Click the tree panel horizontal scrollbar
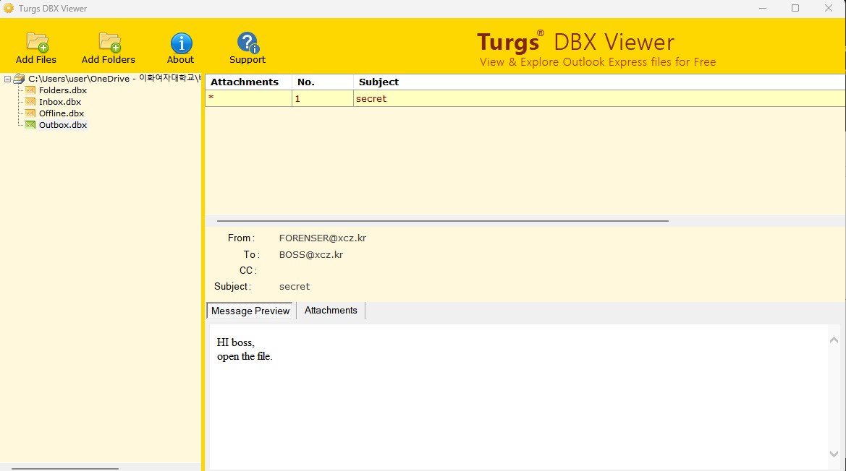The height and width of the screenshot is (471, 846). tap(64, 468)
